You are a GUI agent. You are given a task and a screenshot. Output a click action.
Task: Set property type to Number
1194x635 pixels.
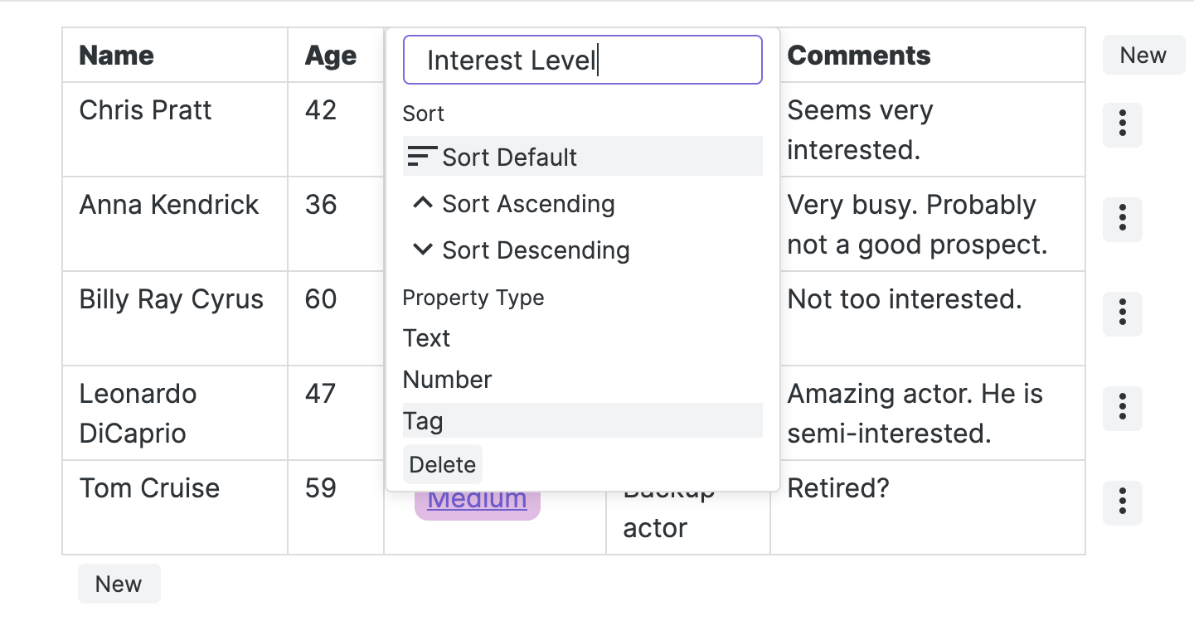click(447, 380)
